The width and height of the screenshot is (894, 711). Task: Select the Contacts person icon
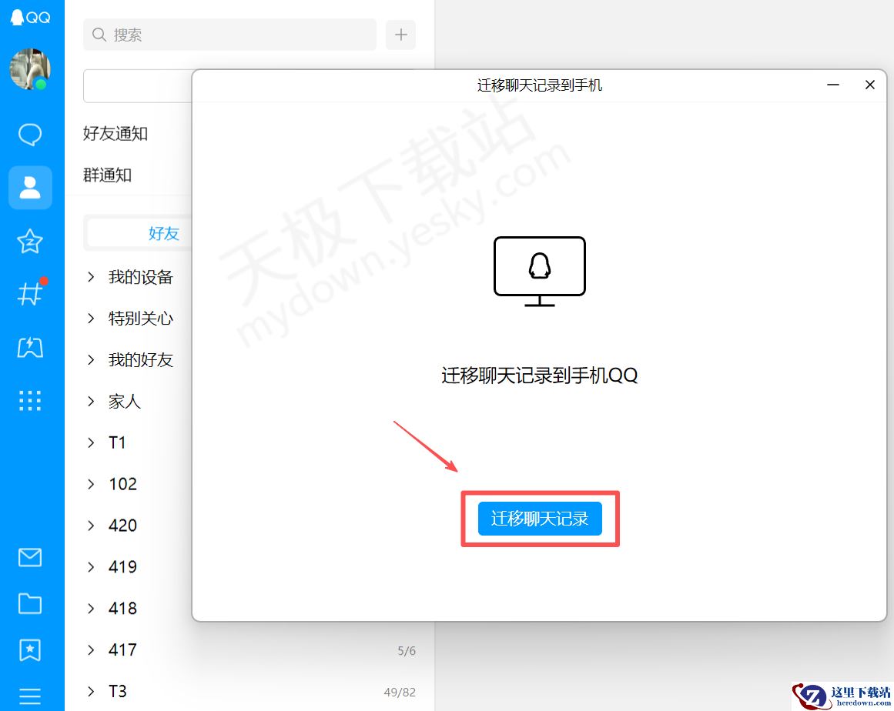[x=30, y=188]
